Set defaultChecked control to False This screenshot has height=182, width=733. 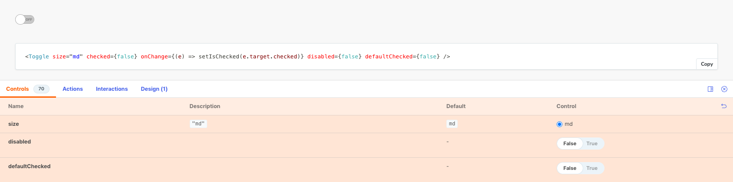(569, 168)
